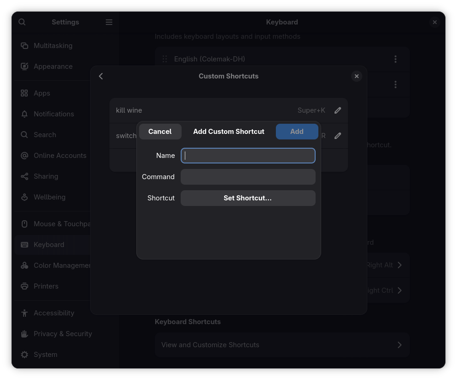Click the Apps grid icon
Viewport: 457px width, 380px height.
point(24,93)
